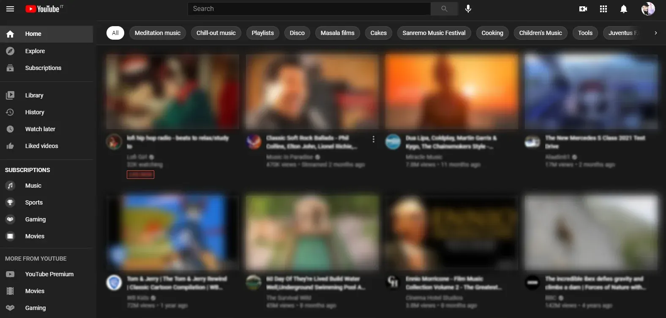Open the lofi hip hop radio thumbnail

pyautogui.click(x=173, y=92)
